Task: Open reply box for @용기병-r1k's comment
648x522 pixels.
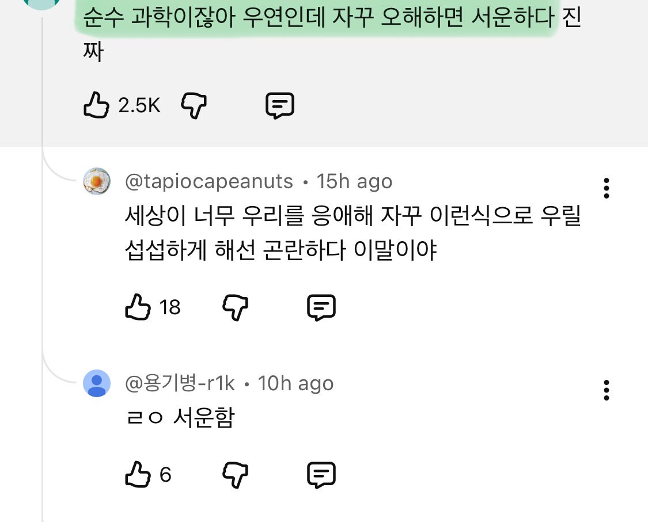Action: tap(321, 474)
